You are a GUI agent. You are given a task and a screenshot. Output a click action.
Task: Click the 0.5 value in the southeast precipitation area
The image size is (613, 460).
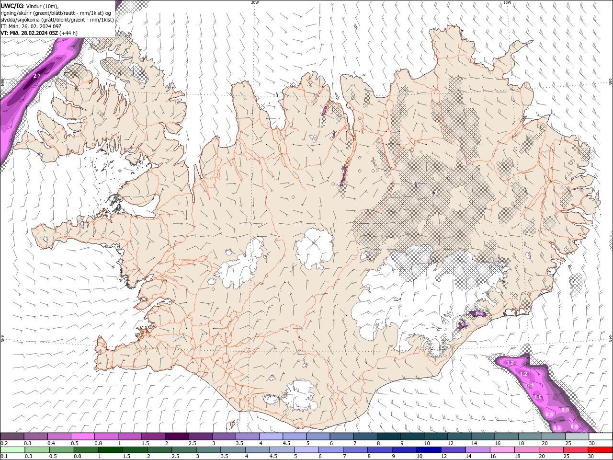565,410
